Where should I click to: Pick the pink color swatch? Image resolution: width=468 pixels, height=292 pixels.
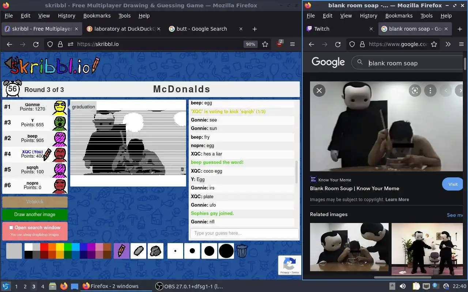coord(99,247)
